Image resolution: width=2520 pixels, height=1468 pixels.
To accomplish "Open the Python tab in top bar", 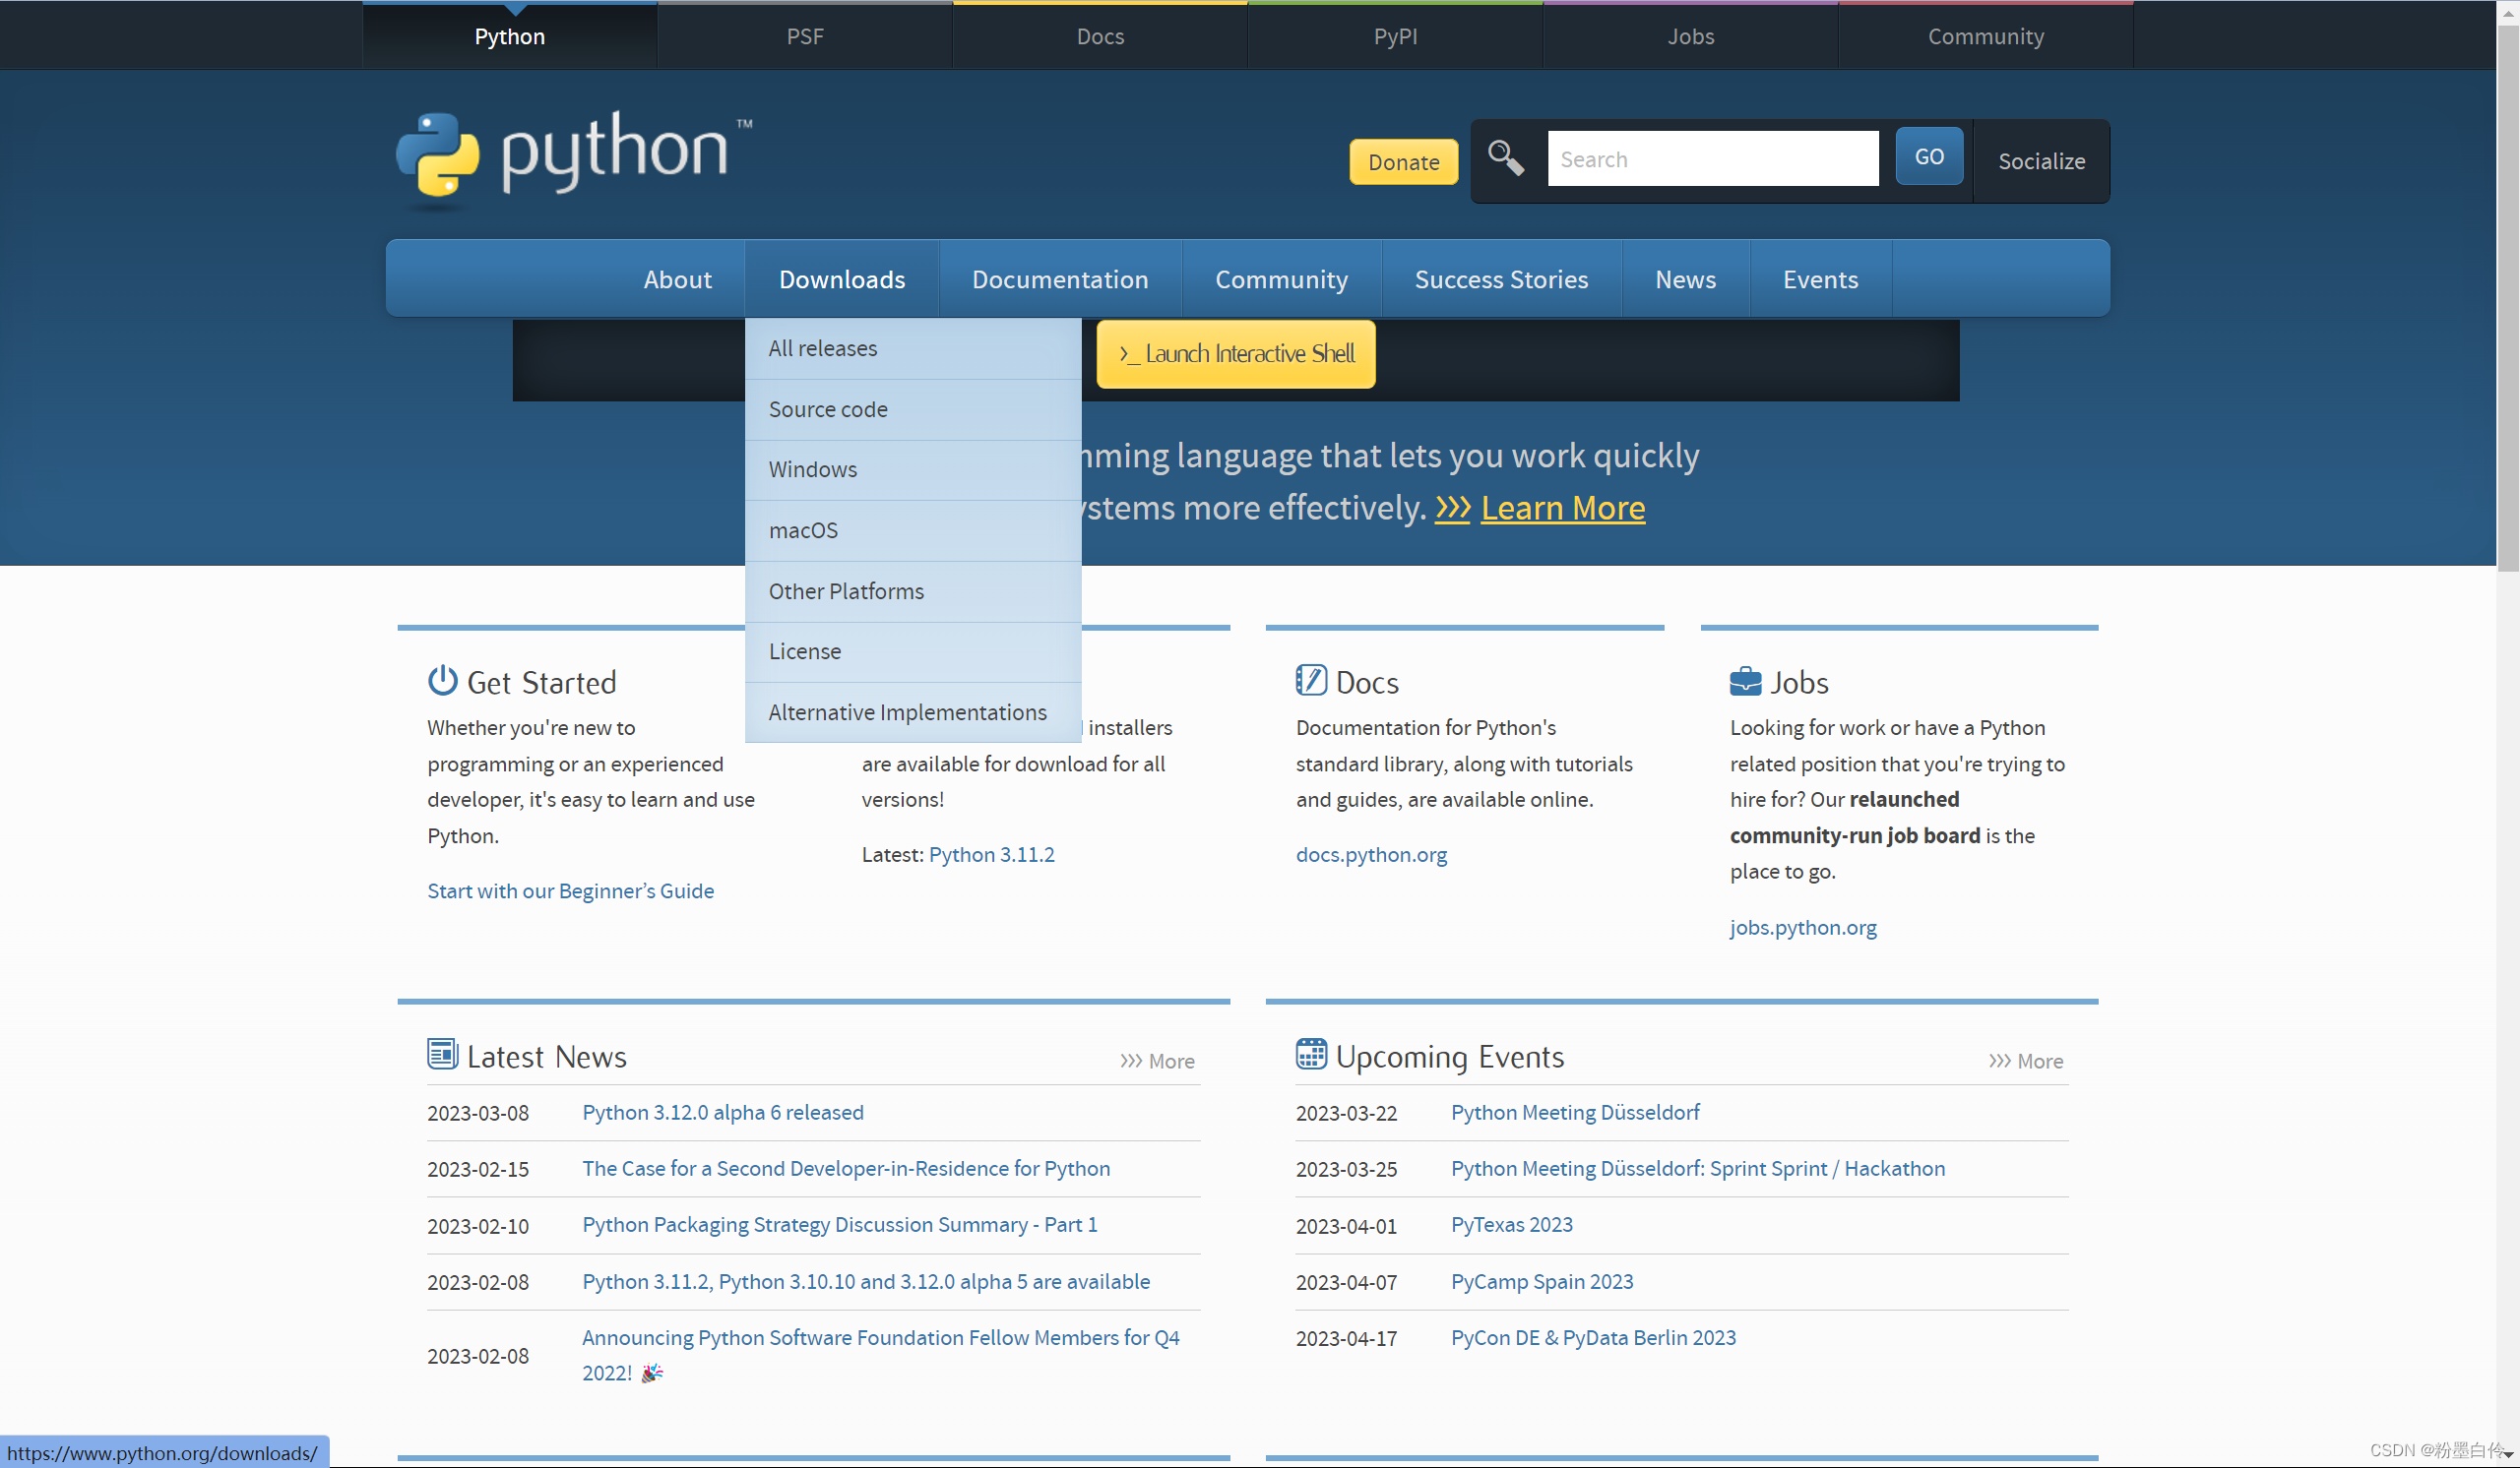I will click(x=510, y=36).
